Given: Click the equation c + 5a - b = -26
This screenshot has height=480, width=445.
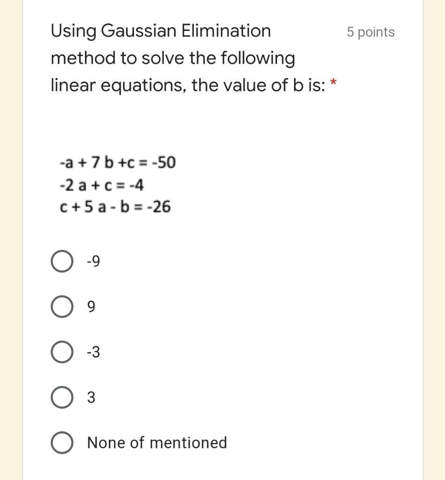Looking at the screenshot, I should [x=115, y=207].
